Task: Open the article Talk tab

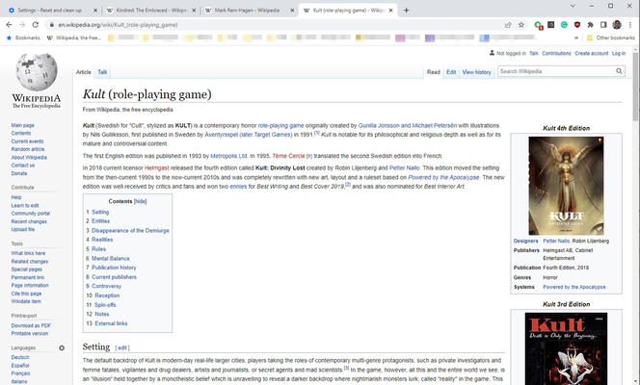Action: point(102,72)
